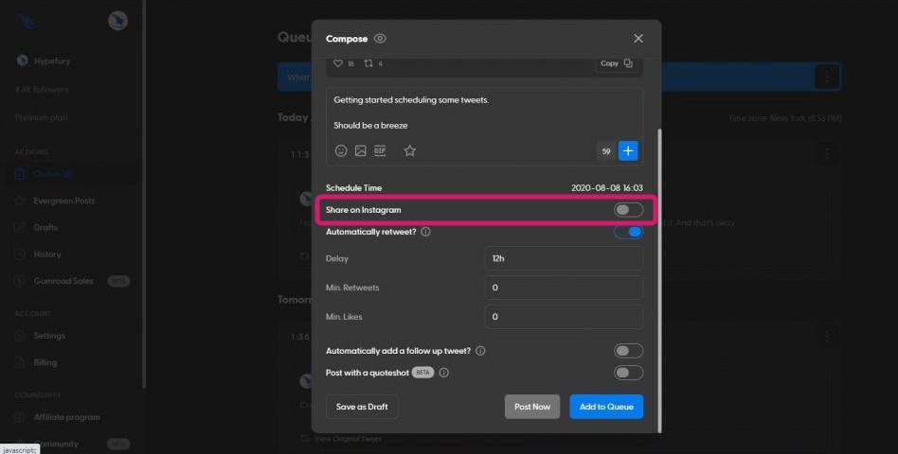The width and height of the screenshot is (898, 454).
Task: Click the Delay field showing 12h
Action: click(x=564, y=258)
